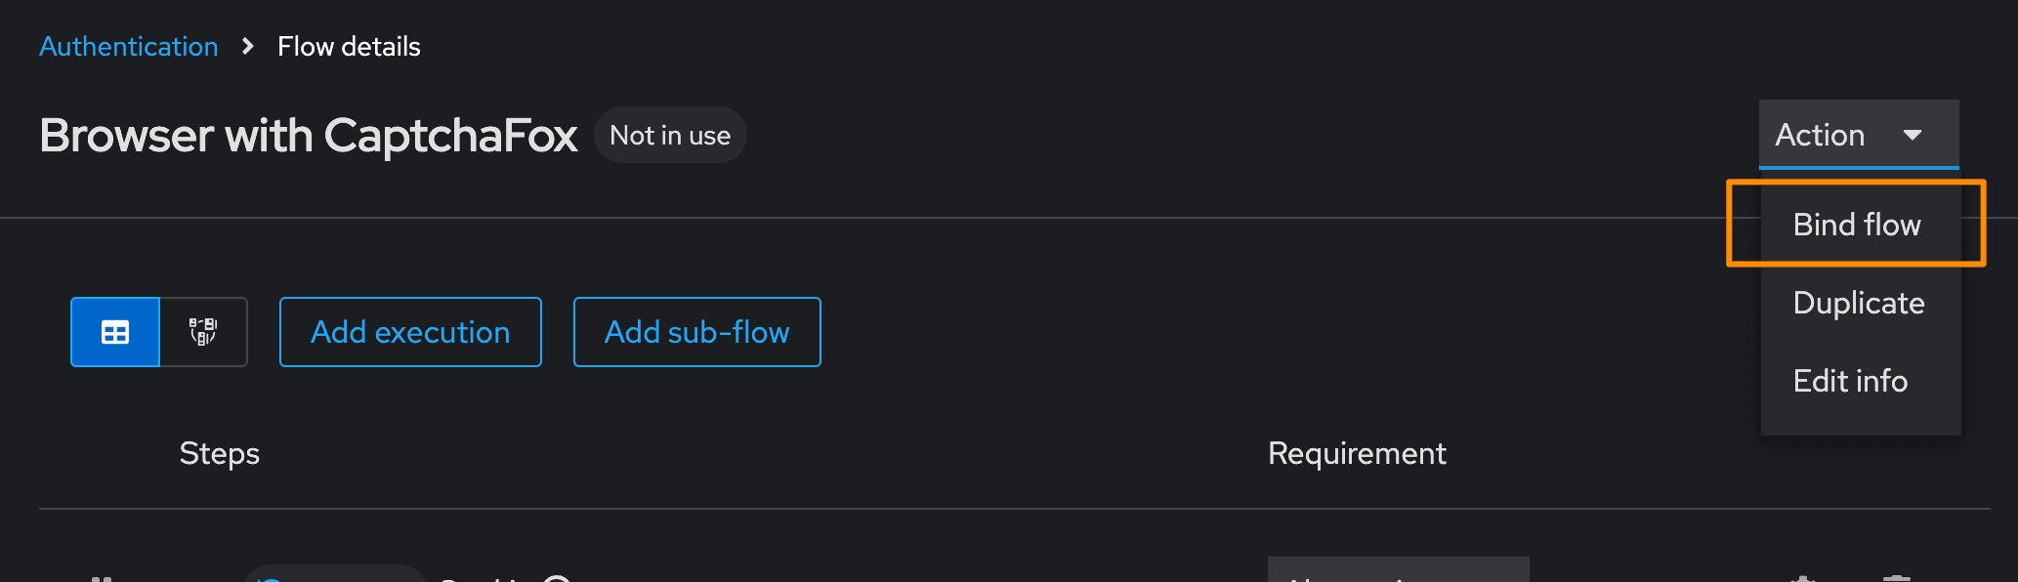The width and height of the screenshot is (2018, 582).
Task: Click the Browser with CaptchaFox heading
Action: tap(309, 136)
